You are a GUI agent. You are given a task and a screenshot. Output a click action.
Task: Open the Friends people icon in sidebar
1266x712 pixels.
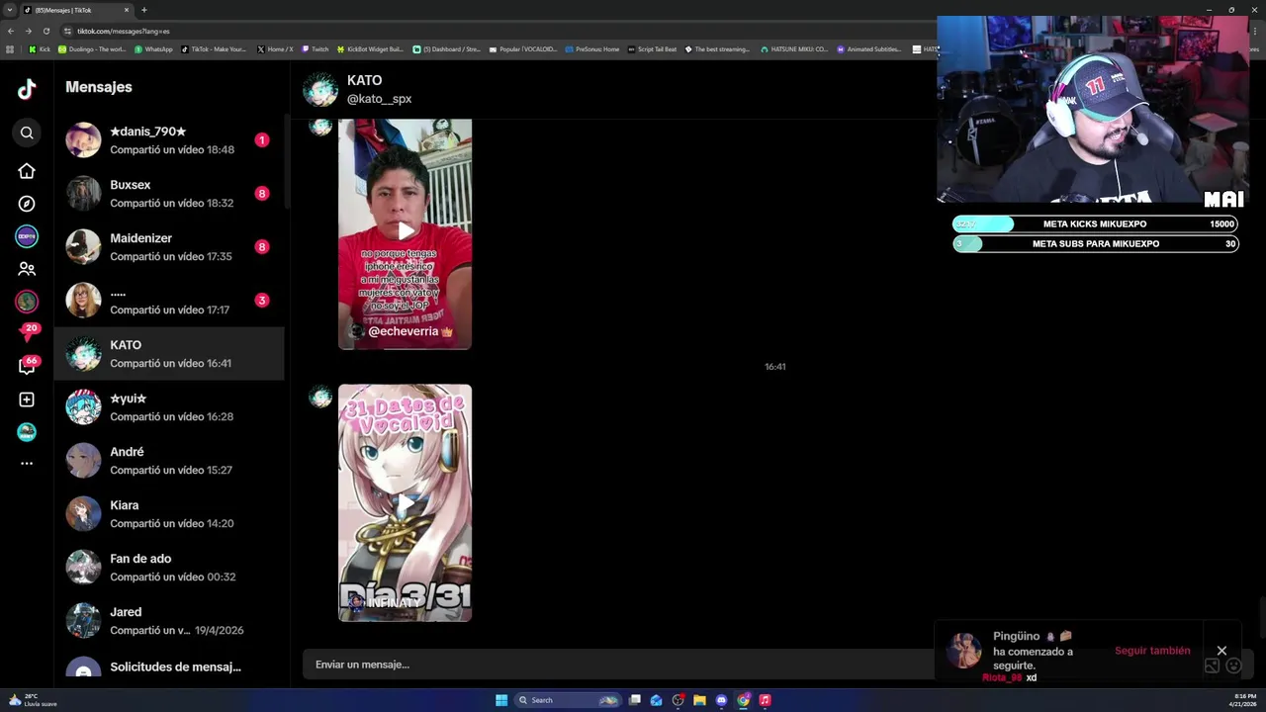(x=27, y=269)
